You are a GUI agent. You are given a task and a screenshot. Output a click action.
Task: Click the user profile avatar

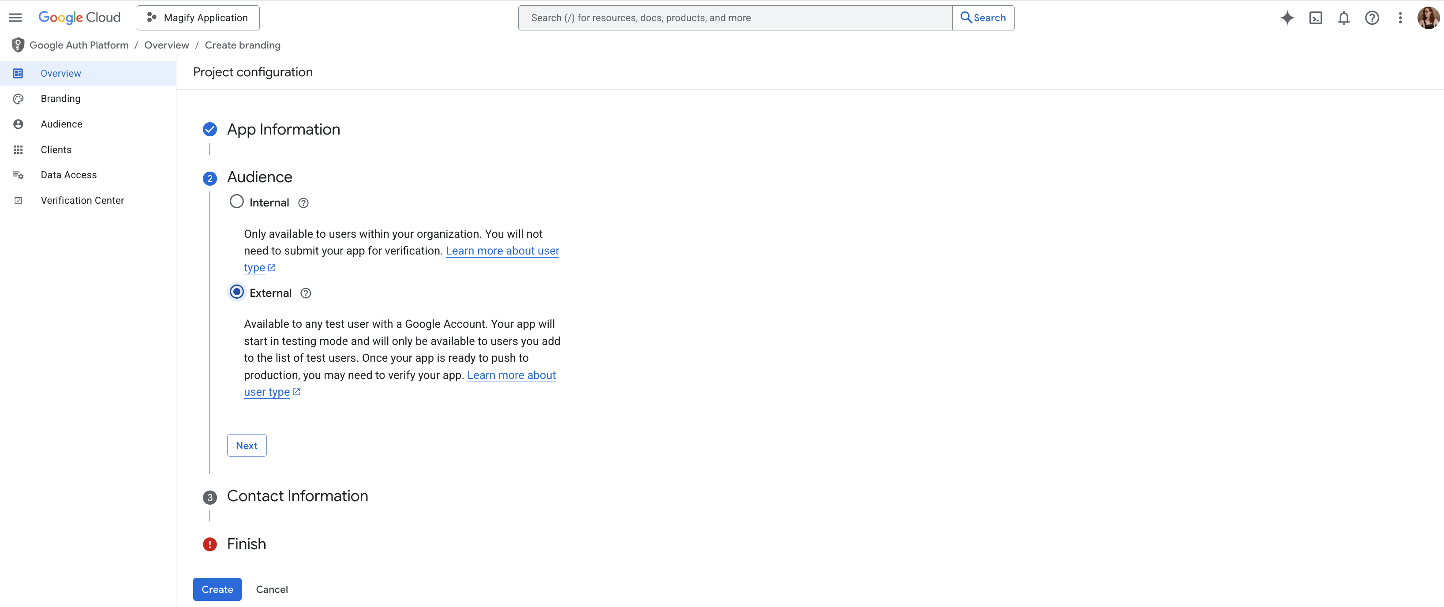pyautogui.click(x=1428, y=17)
